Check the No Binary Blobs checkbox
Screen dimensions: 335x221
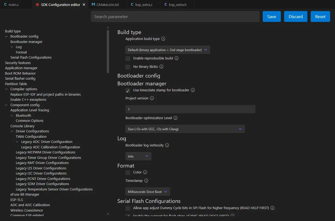pyautogui.click(x=128, y=67)
